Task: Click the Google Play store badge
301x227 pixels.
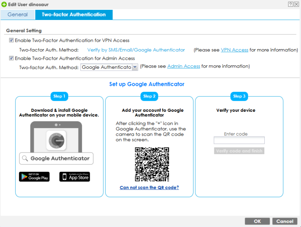Action: [34, 177]
